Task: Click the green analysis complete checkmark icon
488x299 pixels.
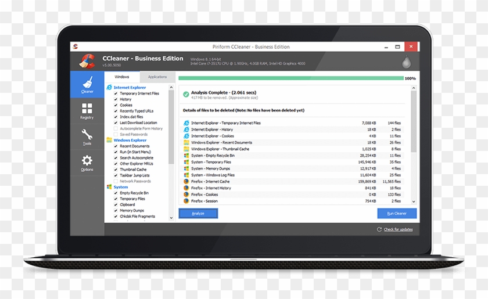Action: click(186, 94)
